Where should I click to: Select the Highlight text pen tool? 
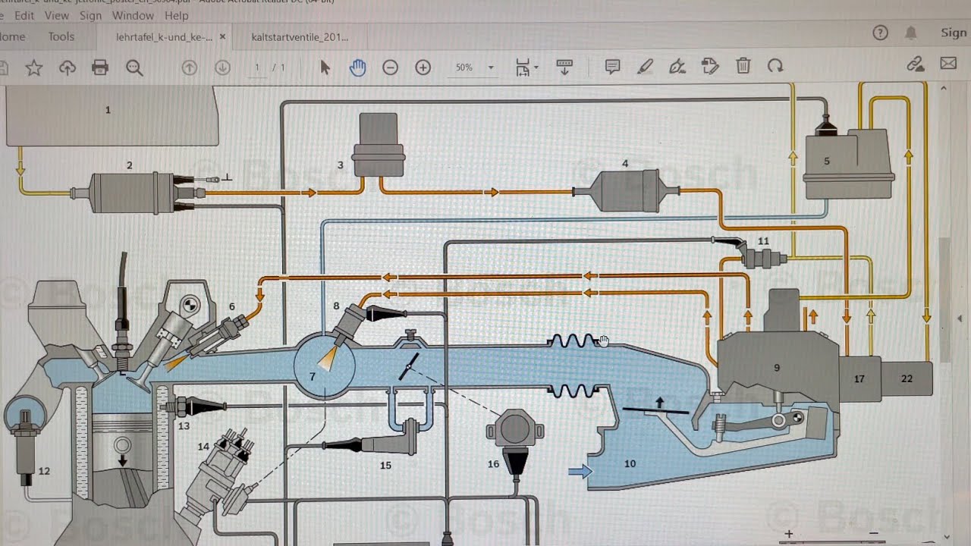645,67
